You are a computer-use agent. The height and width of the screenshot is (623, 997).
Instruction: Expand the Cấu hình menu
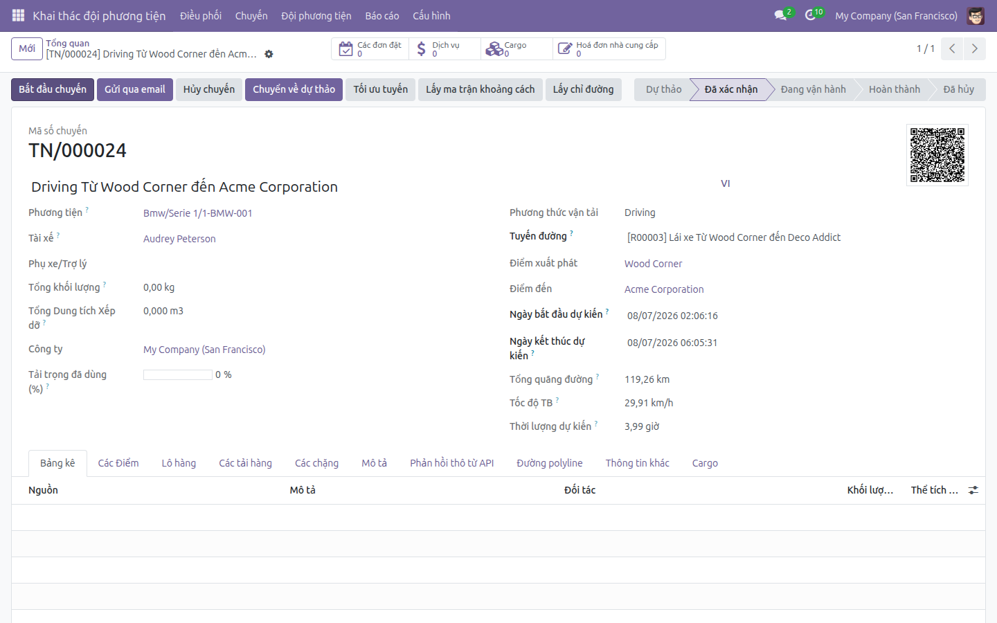pos(431,15)
